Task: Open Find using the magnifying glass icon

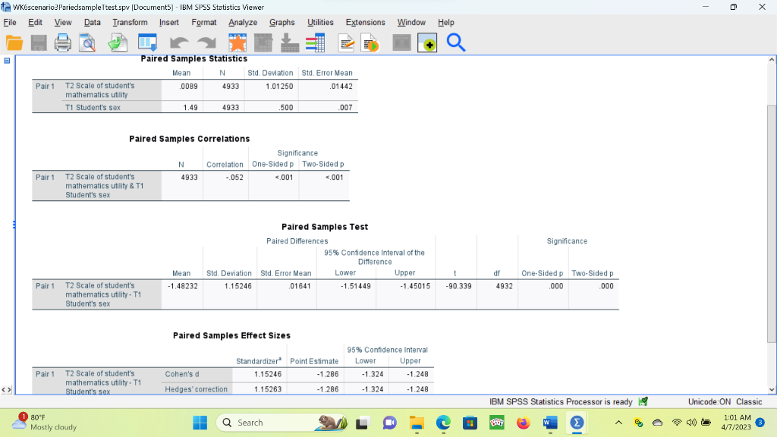Action: coord(455,43)
